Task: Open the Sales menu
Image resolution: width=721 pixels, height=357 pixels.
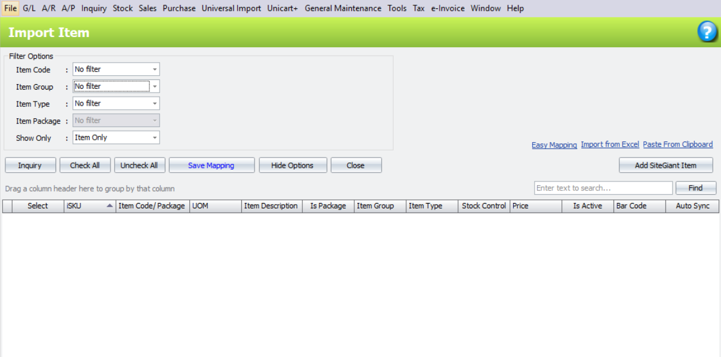Action: coord(148,8)
